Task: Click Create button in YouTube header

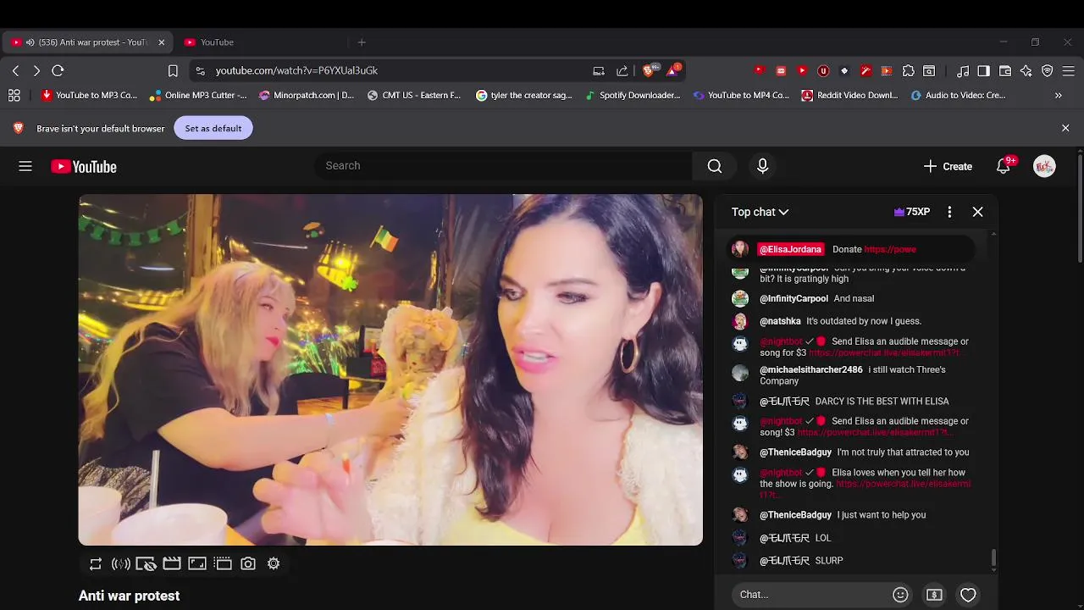Action: coord(948,166)
